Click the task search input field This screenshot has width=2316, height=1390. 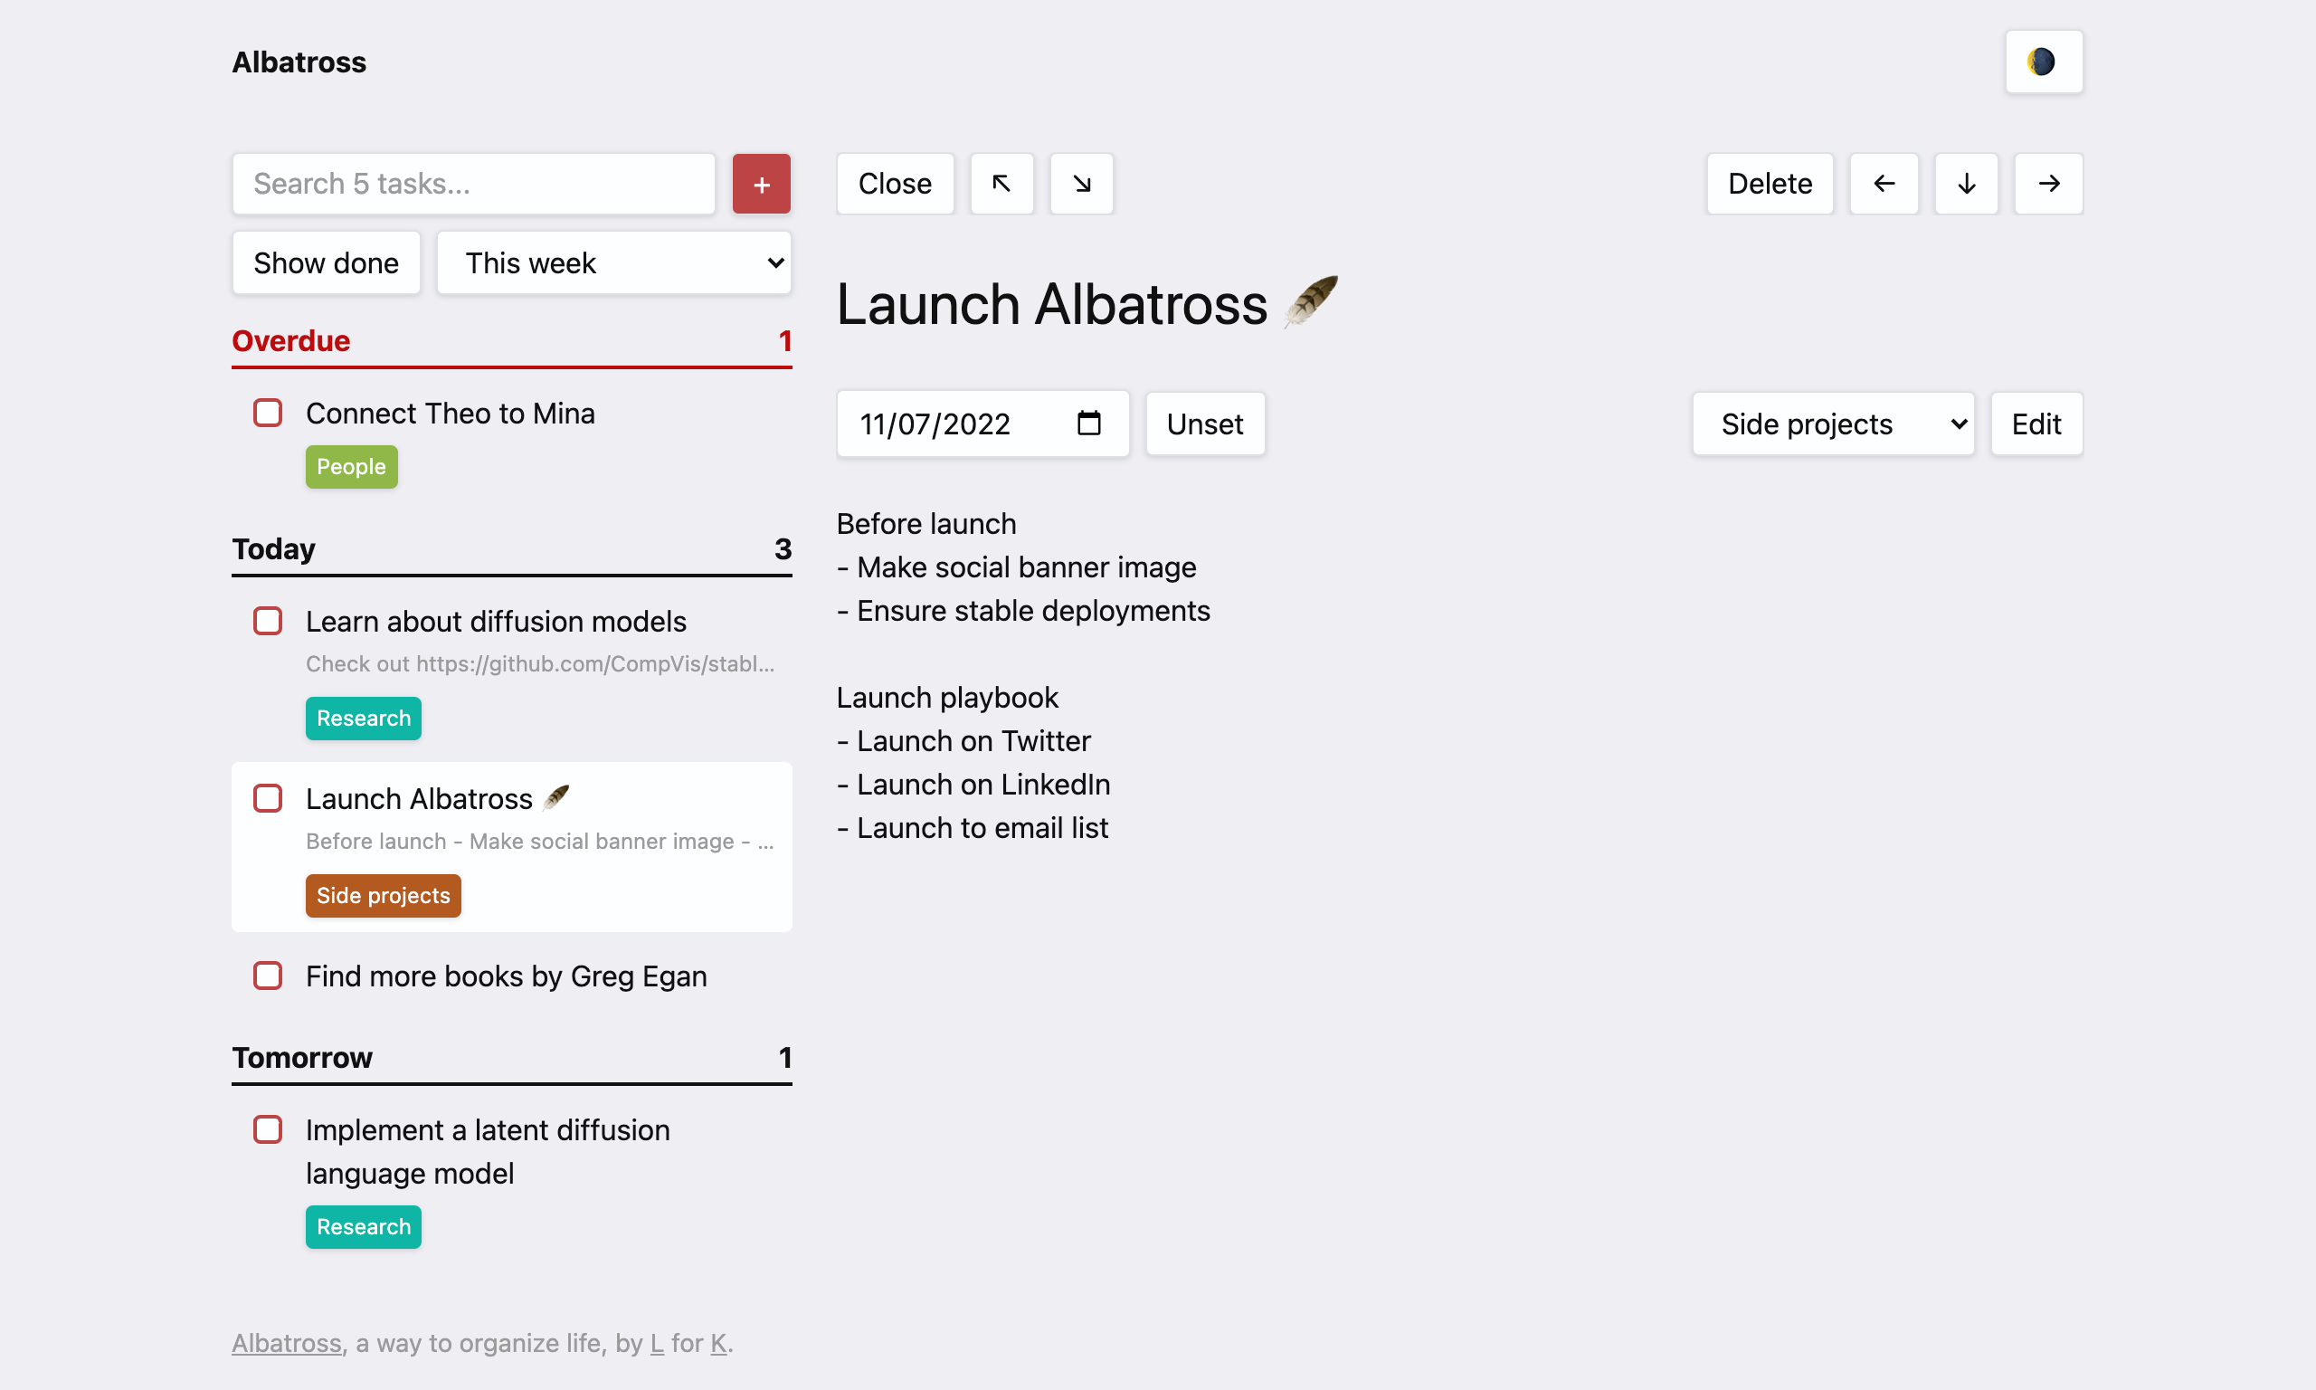tap(473, 182)
